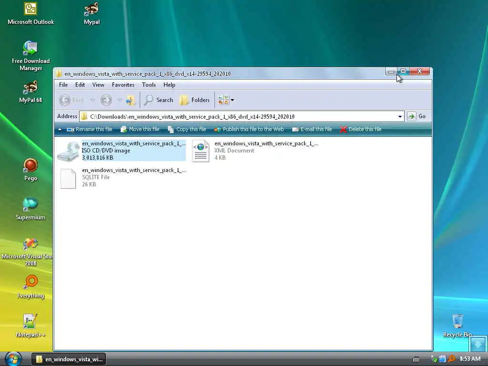Click Copy this file
This screenshot has height=366, width=488.
187,129
